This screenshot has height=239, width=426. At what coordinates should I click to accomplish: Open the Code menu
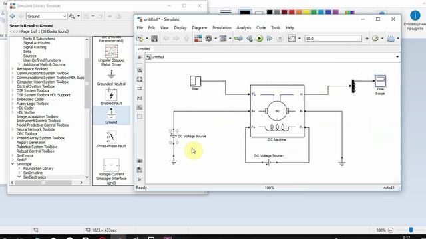tap(261, 28)
